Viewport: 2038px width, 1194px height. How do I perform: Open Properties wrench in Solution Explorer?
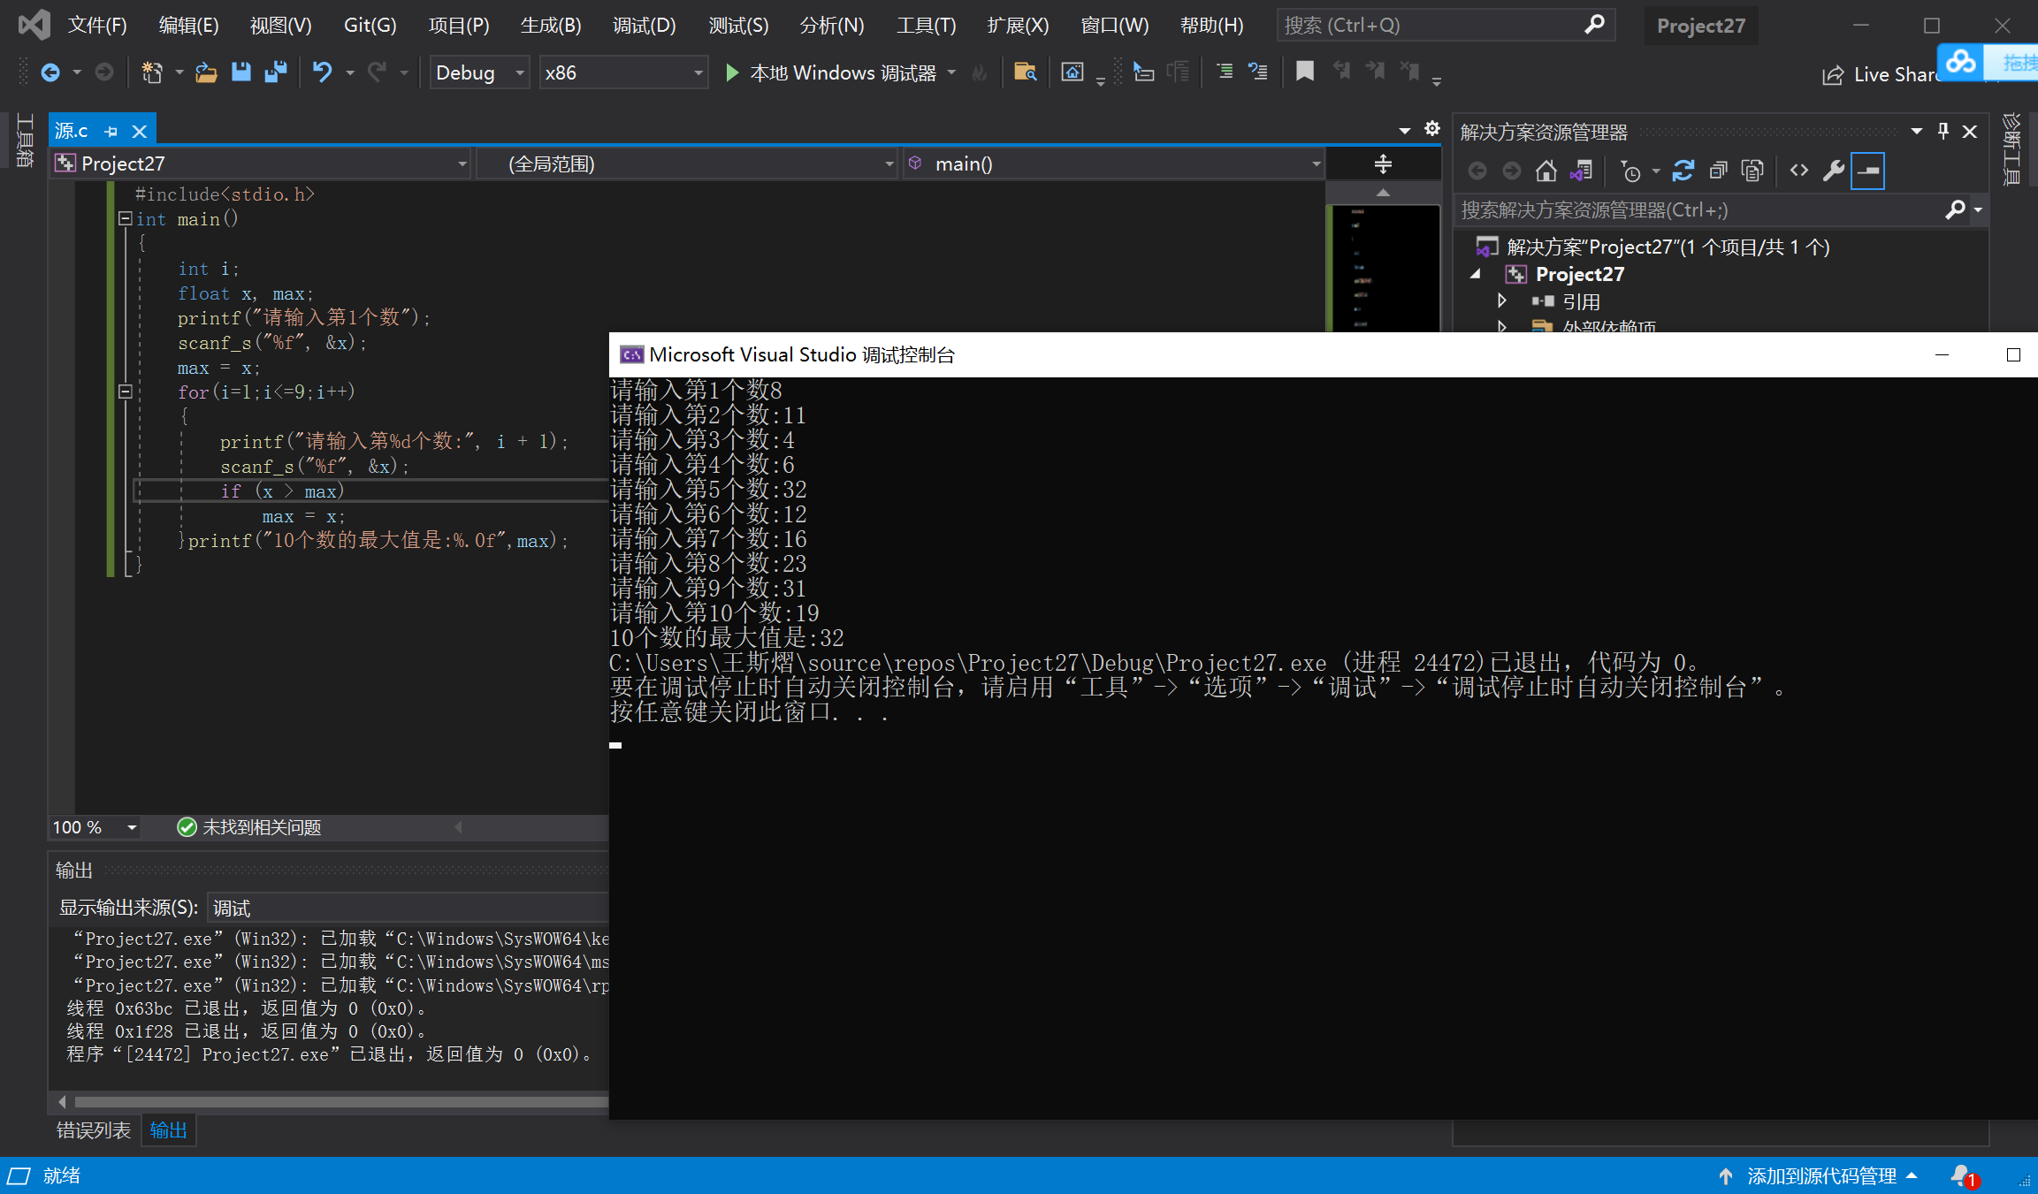point(1833,171)
